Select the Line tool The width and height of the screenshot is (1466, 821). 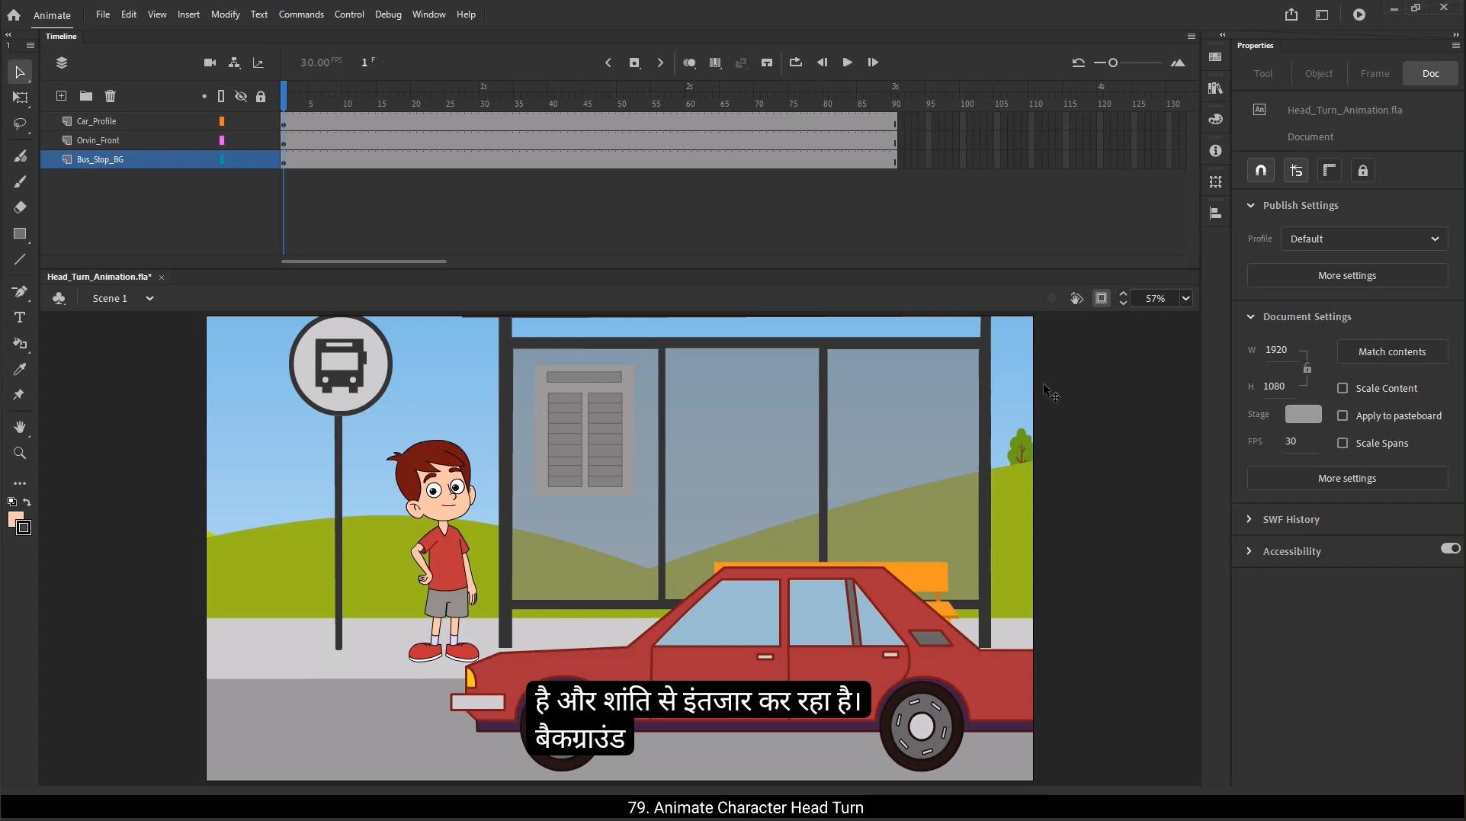tap(20, 260)
